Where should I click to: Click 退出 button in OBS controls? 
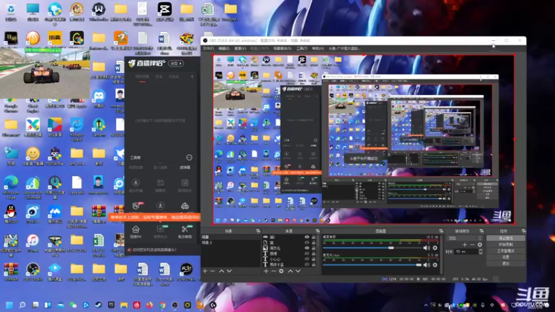pyautogui.click(x=506, y=263)
